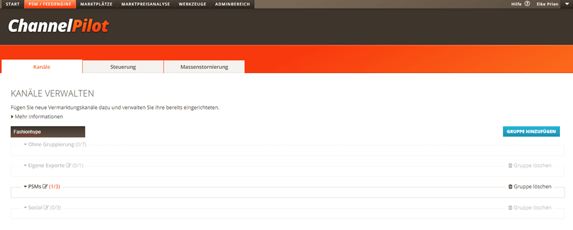Expand Mehr Informationen disclosure triangle
Image resolution: width=573 pixels, height=230 pixels.
click(13, 117)
